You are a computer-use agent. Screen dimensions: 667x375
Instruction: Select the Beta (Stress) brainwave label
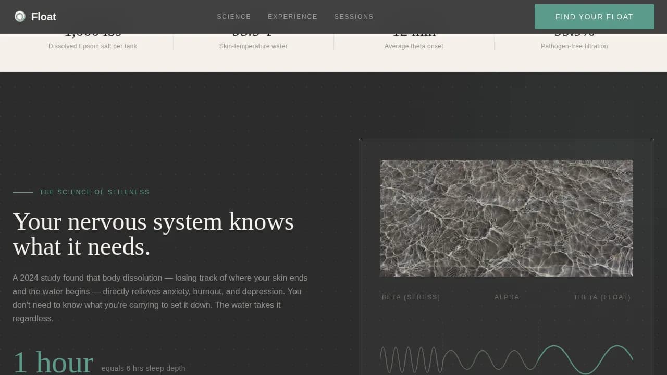click(411, 297)
